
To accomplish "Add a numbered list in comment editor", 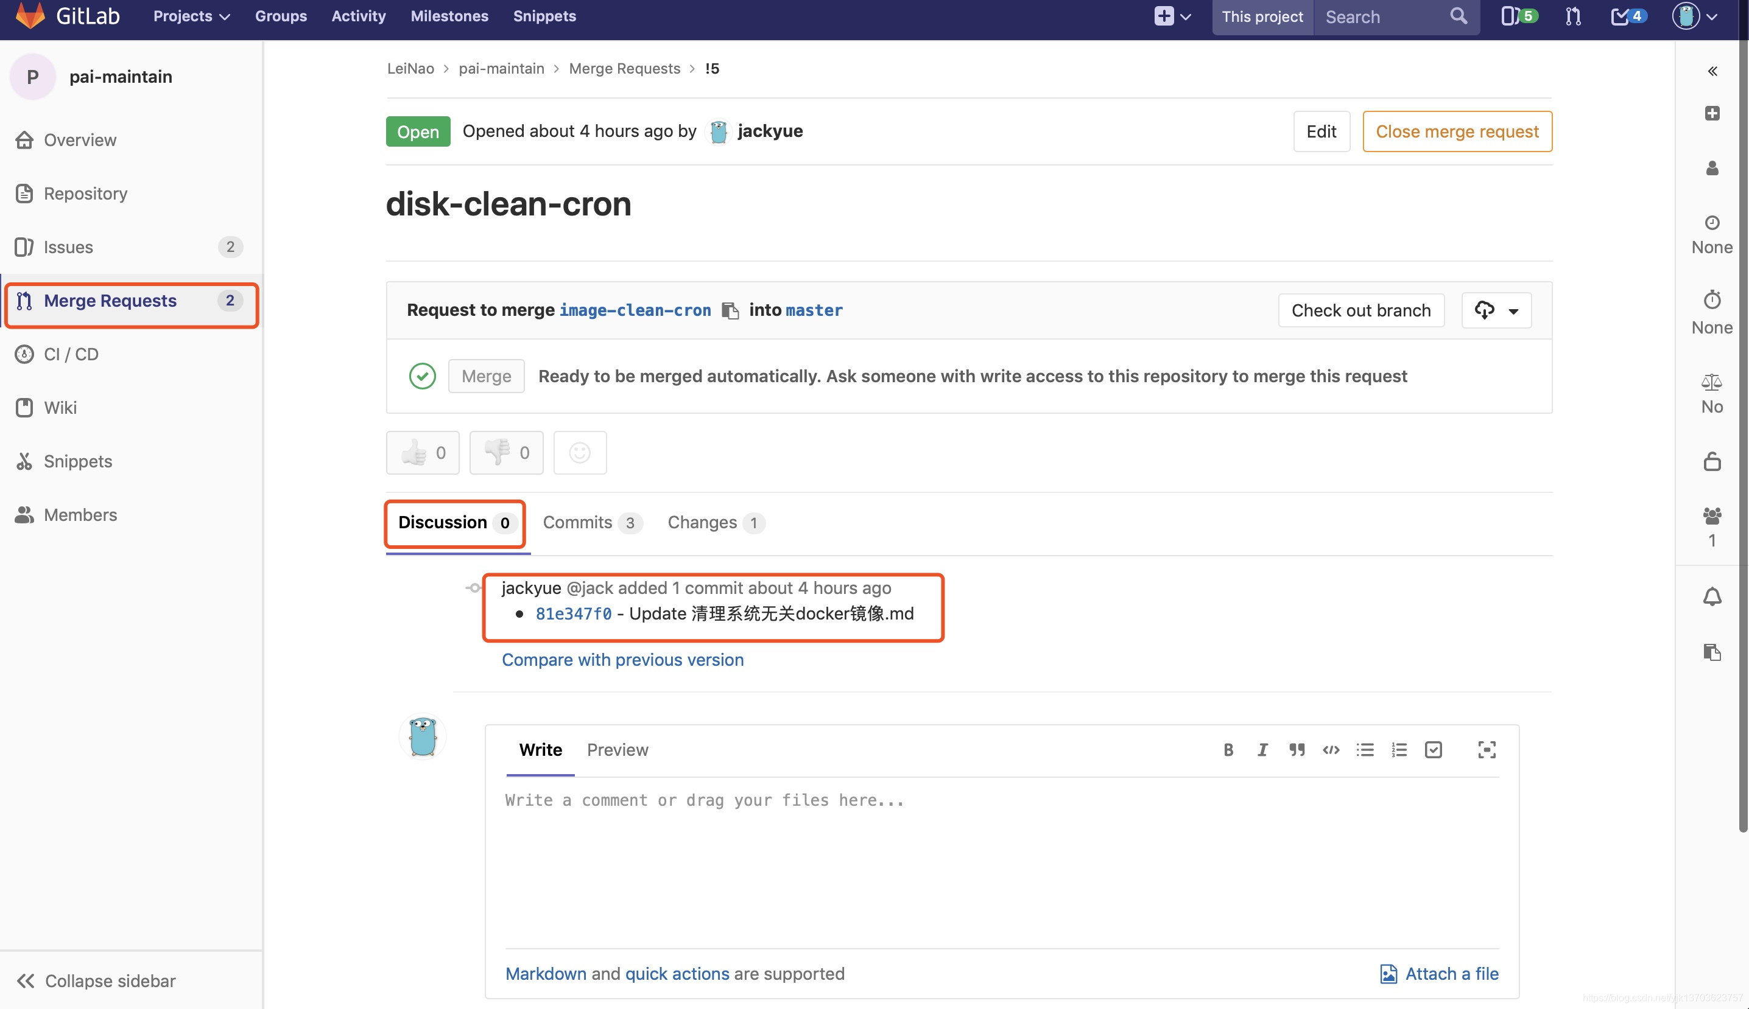I will tap(1399, 750).
